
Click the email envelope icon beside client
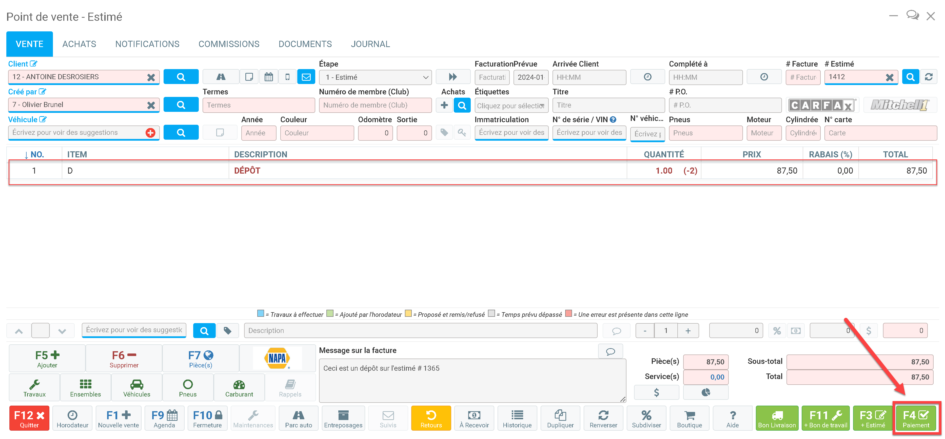[306, 77]
